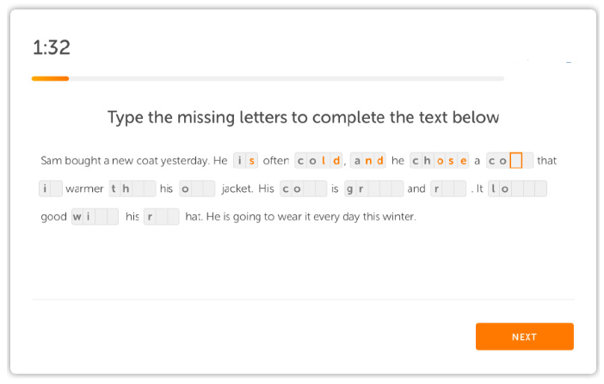Click last empty box in 'lo' word
The image size is (604, 384).
541,189
